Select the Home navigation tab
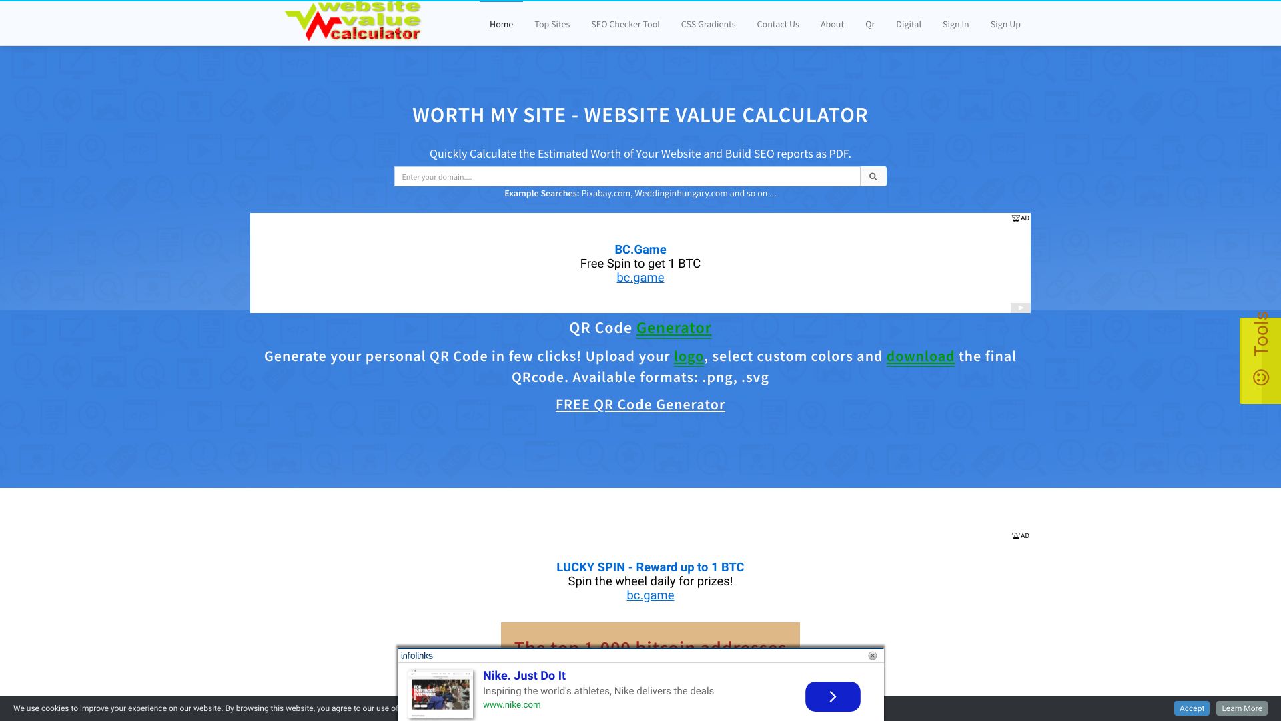Image resolution: width=1281 pixels, height=721 pixels. pyautogui.click(x=502, y=24)
